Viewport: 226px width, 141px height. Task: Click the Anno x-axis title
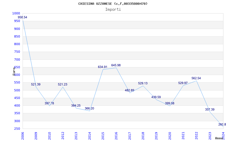pos(219,138)
